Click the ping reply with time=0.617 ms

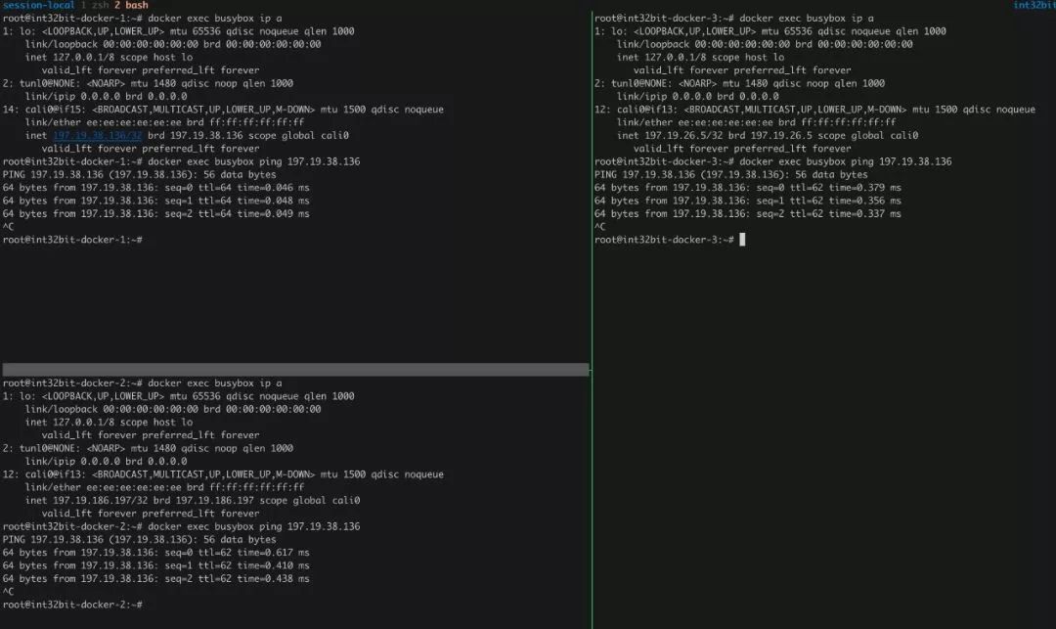point(156,553)
